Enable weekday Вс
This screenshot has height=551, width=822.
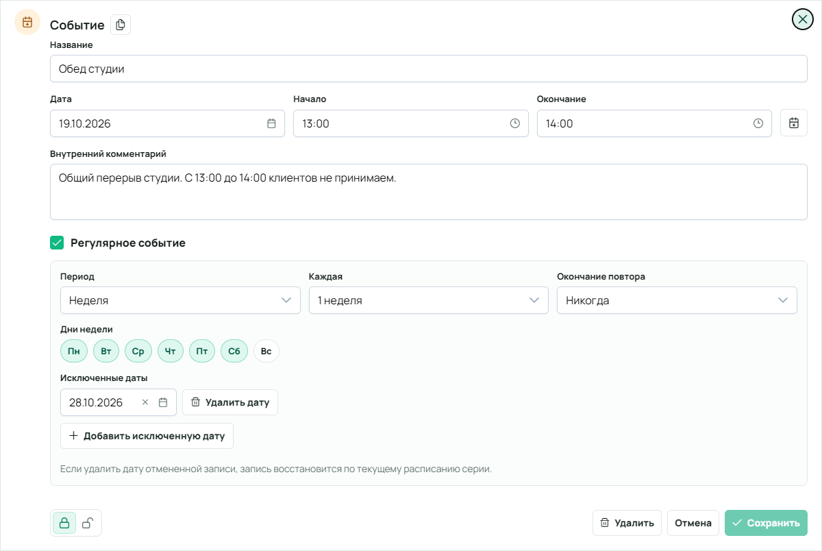pos(266,352)
